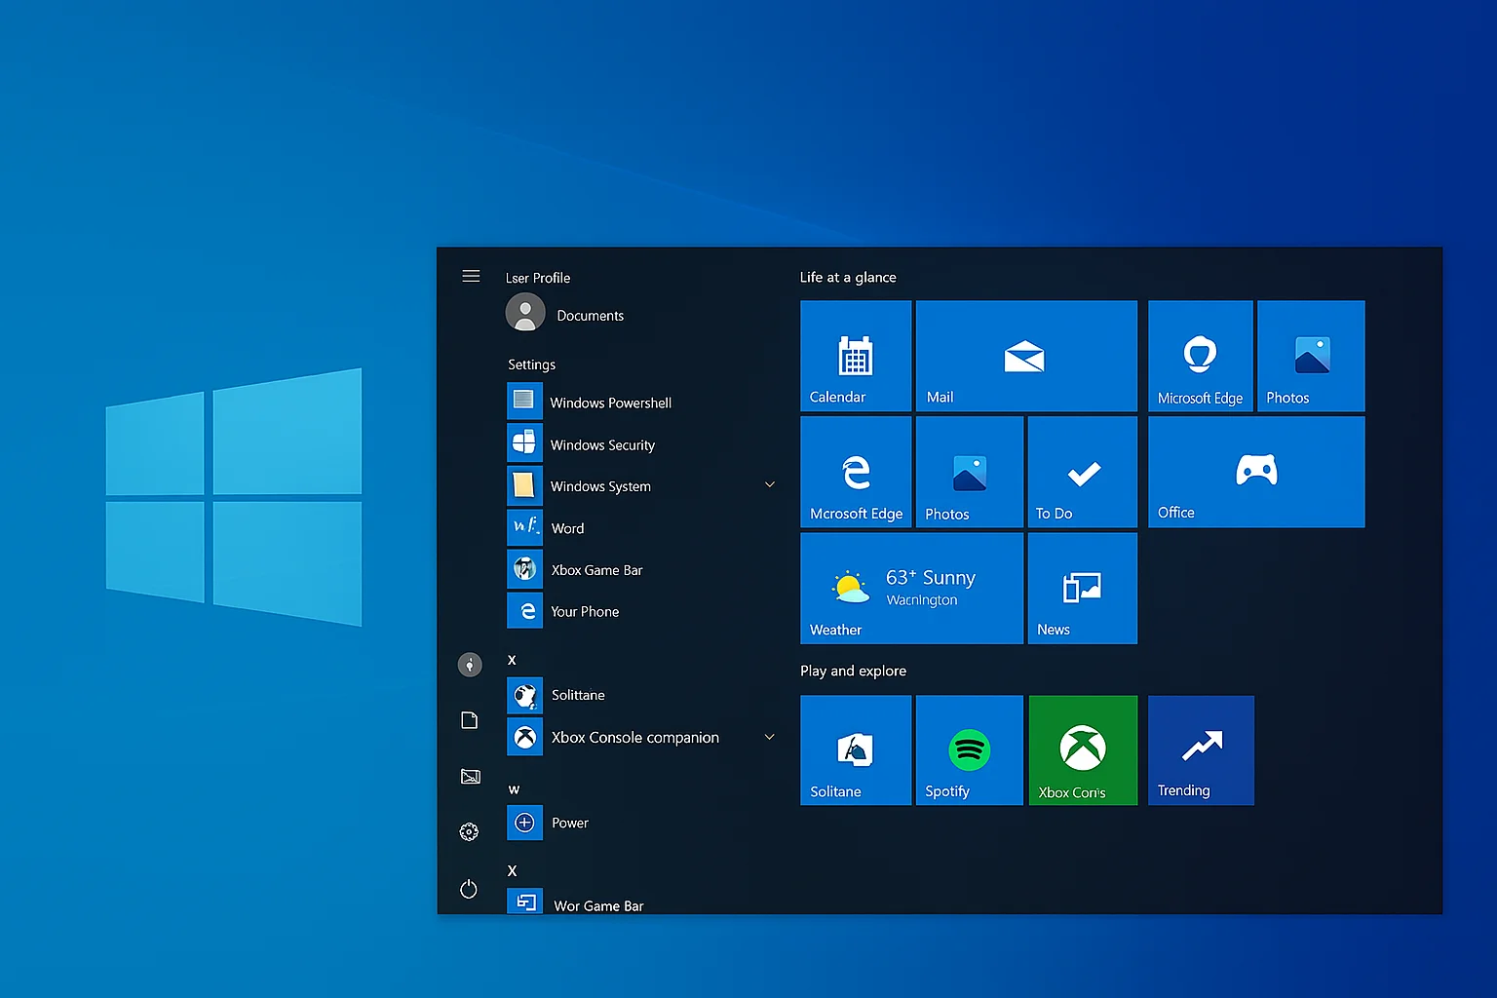
Task: Open the Trending tile
Action: (1201, 750)
